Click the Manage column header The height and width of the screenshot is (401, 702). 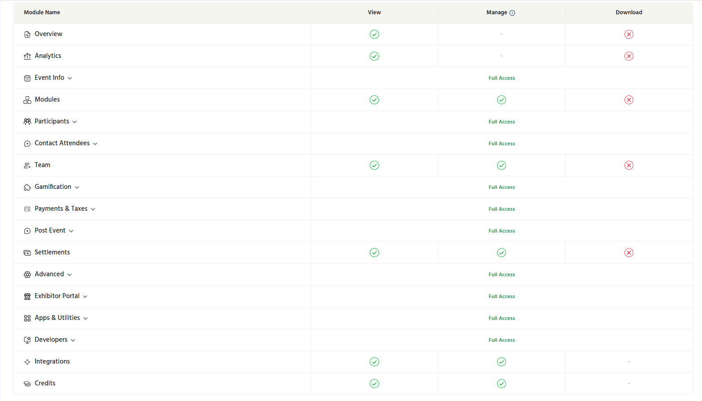tap(497, 12)
